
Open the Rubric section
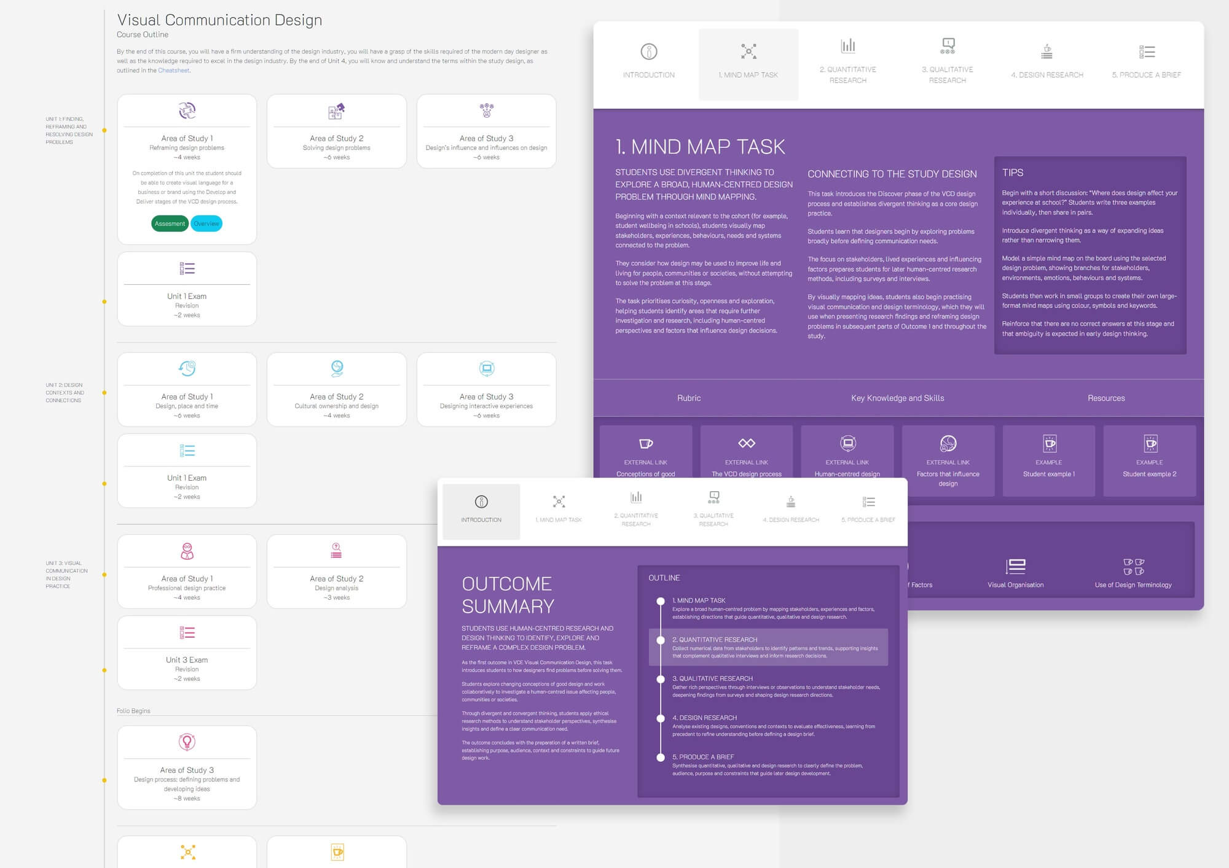tap(689, 398)
